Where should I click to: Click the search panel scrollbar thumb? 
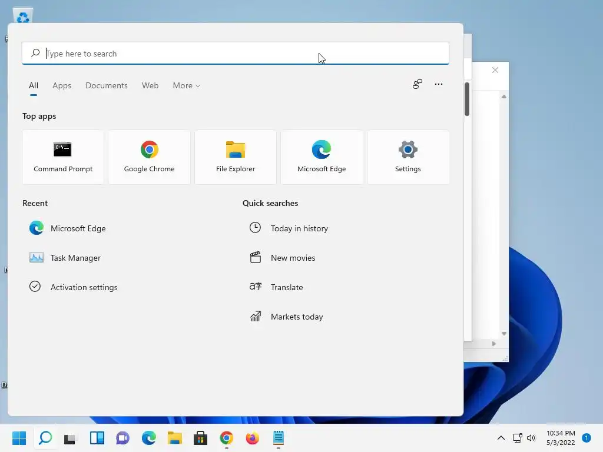pos(467,99)
